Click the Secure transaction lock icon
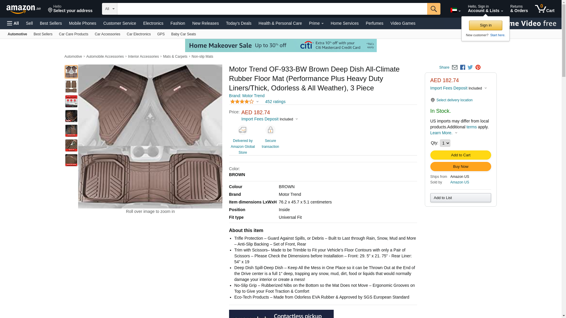The height and width of the screenshot is (318, 566). (270, 130)
